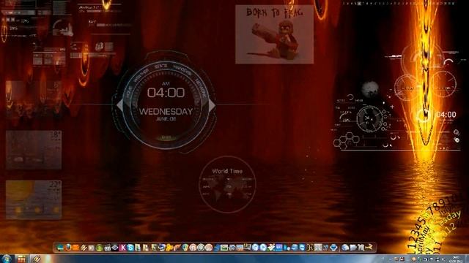Click the 22° weather forecast widget
469x263 pixels.
pyautogui.click(x=34, y=199)
